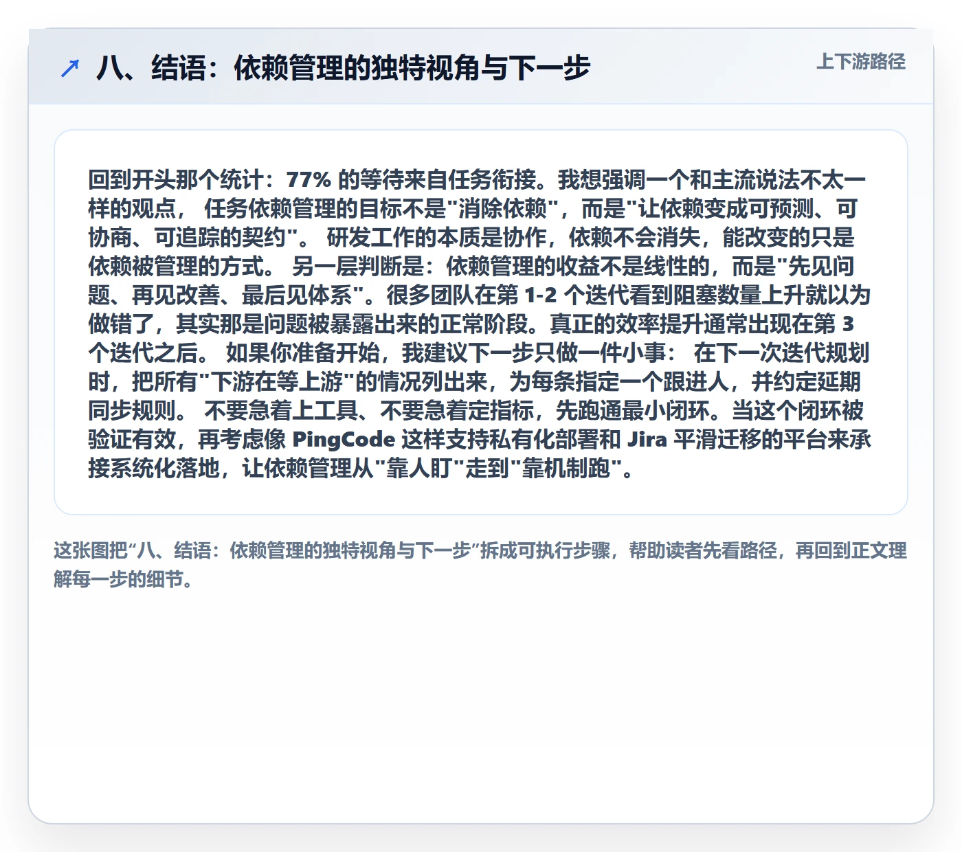The image size is (962, 852).
Task: Click the 上下游路径 label
Action: coord(861,62)
